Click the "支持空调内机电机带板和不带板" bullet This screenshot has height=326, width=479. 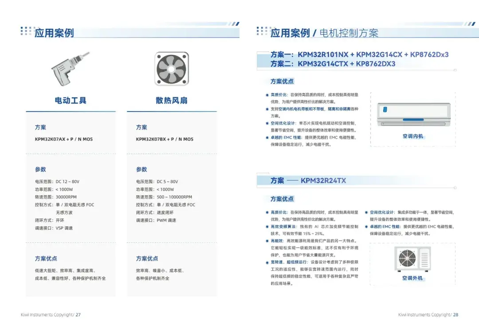[x=314, y=112]
